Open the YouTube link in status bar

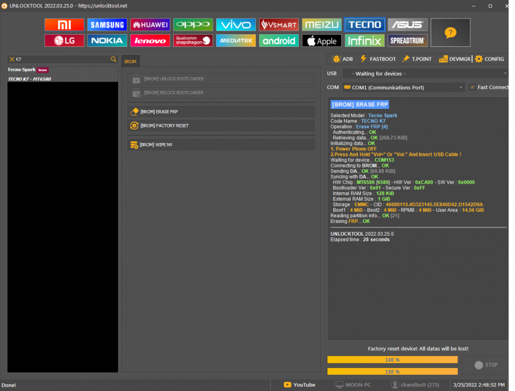(x=299, y=385)
